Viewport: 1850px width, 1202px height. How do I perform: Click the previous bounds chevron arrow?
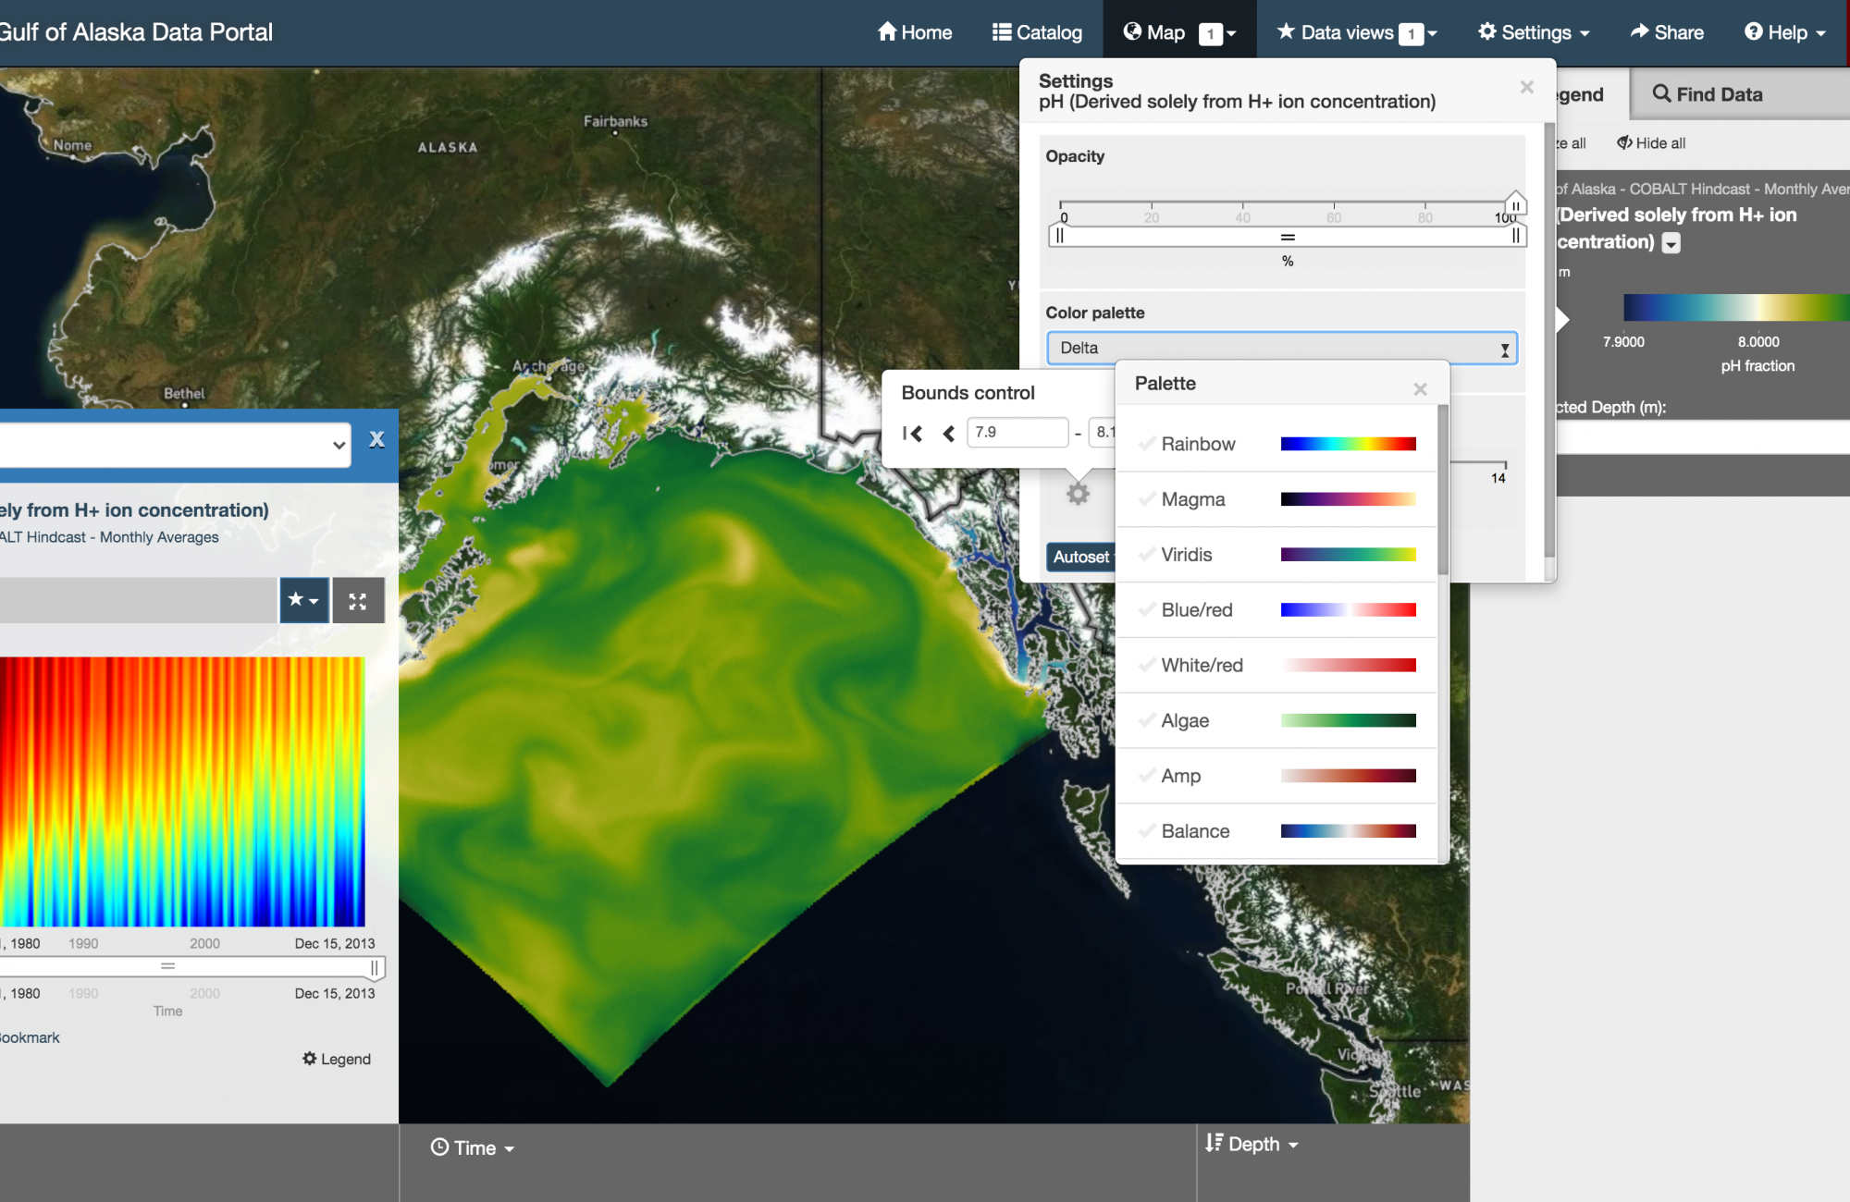coord(948,433)
